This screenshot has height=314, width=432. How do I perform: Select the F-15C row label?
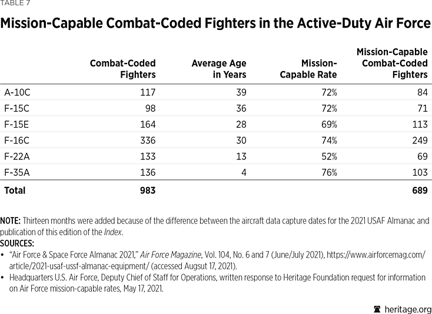click(16, 108)
